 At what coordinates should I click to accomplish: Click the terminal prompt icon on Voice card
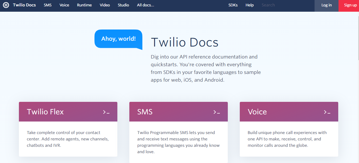click(327, 112)
